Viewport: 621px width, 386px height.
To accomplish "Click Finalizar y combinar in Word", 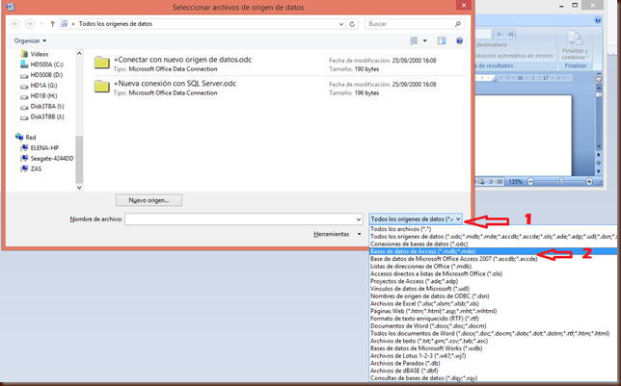I will (575, 46).
